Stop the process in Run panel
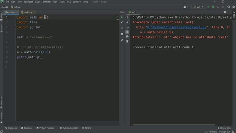236x133 pixels. [x=122, y=28]
